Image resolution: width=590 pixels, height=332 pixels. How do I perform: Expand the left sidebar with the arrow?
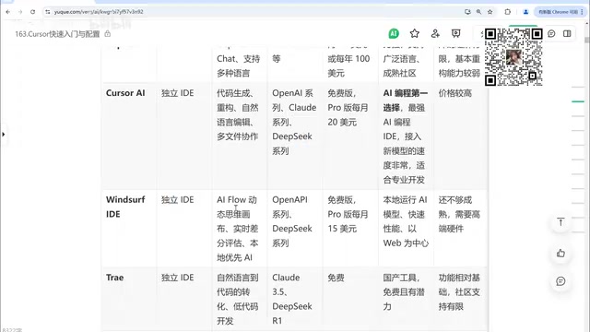[x=4, y=134]
